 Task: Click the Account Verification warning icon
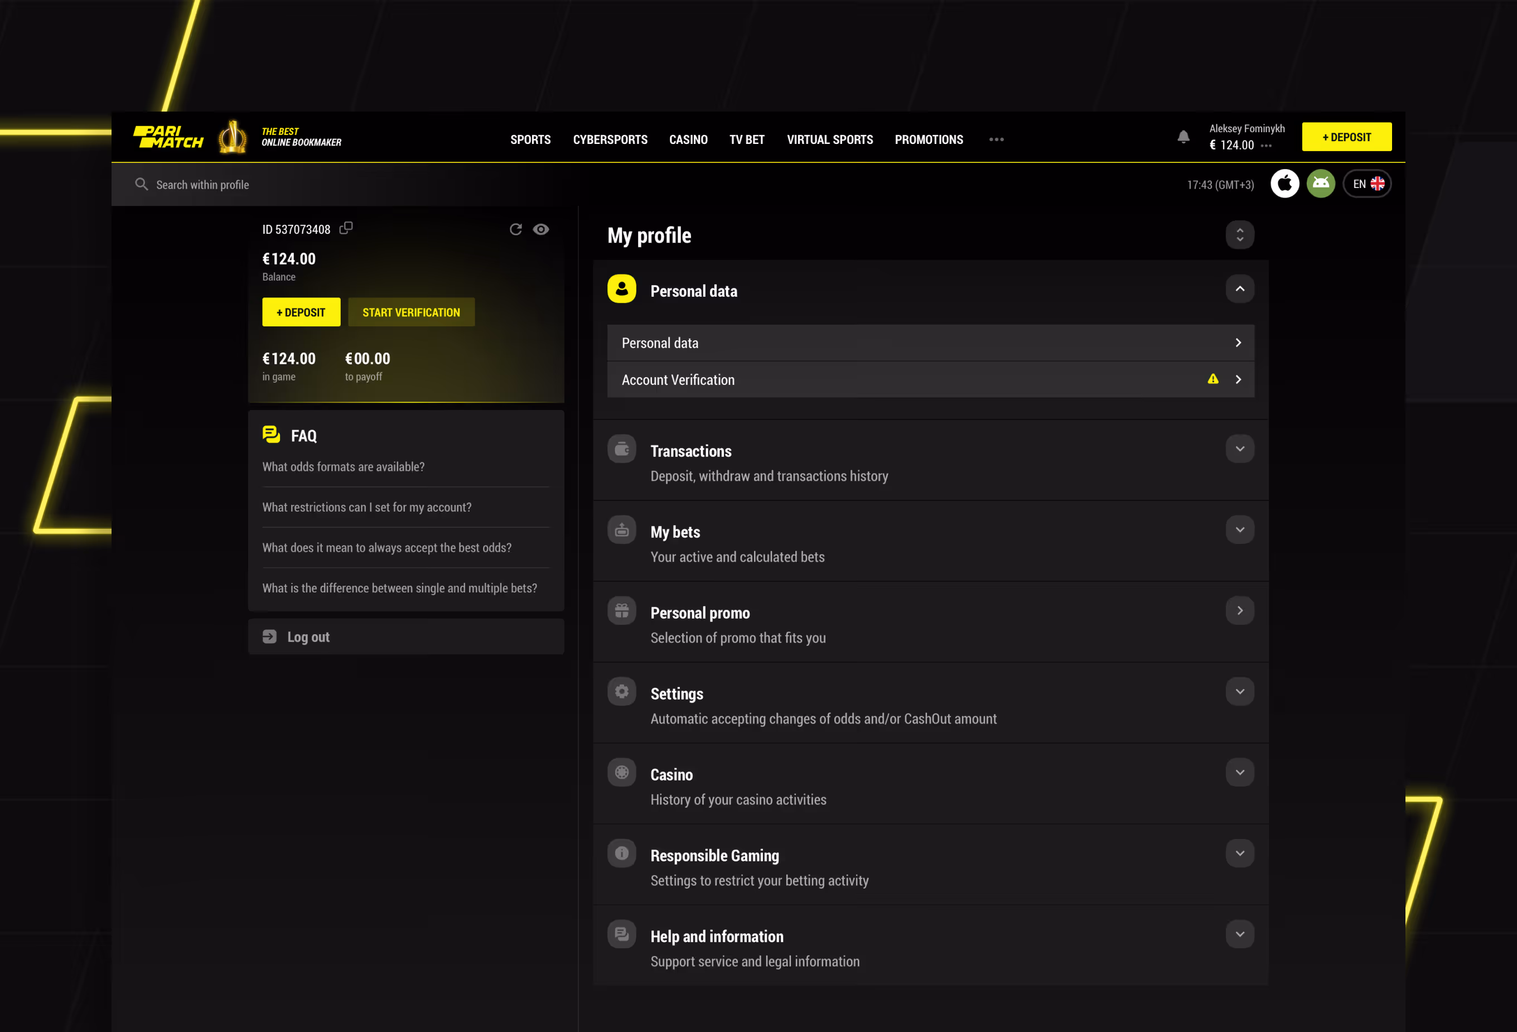point(1213,379)
